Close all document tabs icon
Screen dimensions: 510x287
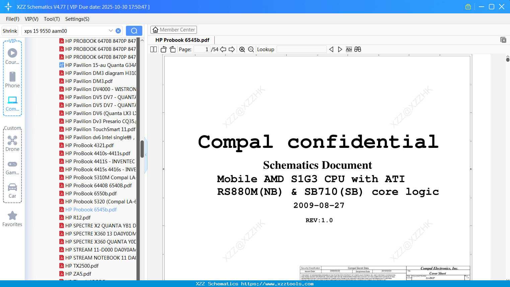(503, 40)
